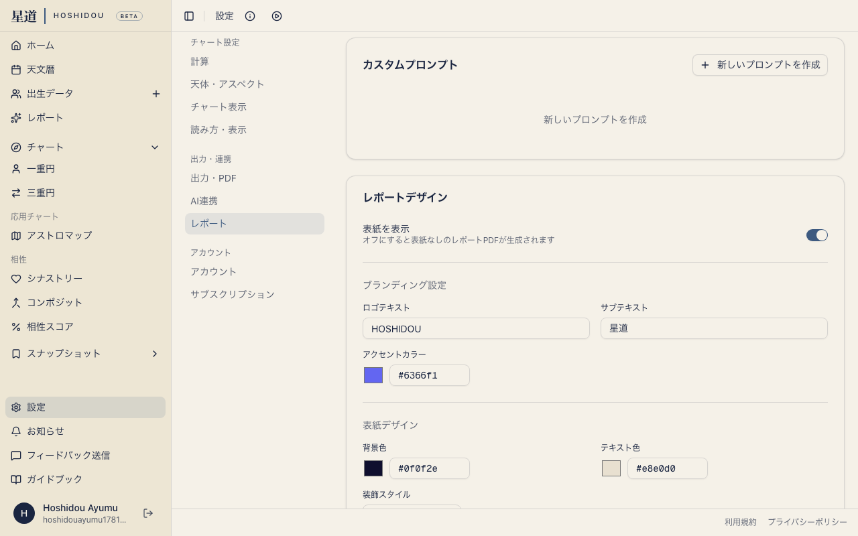This screenshot has width=858, height=536.
Task: Go to the 天文暦 page
Action: (85, 70)
